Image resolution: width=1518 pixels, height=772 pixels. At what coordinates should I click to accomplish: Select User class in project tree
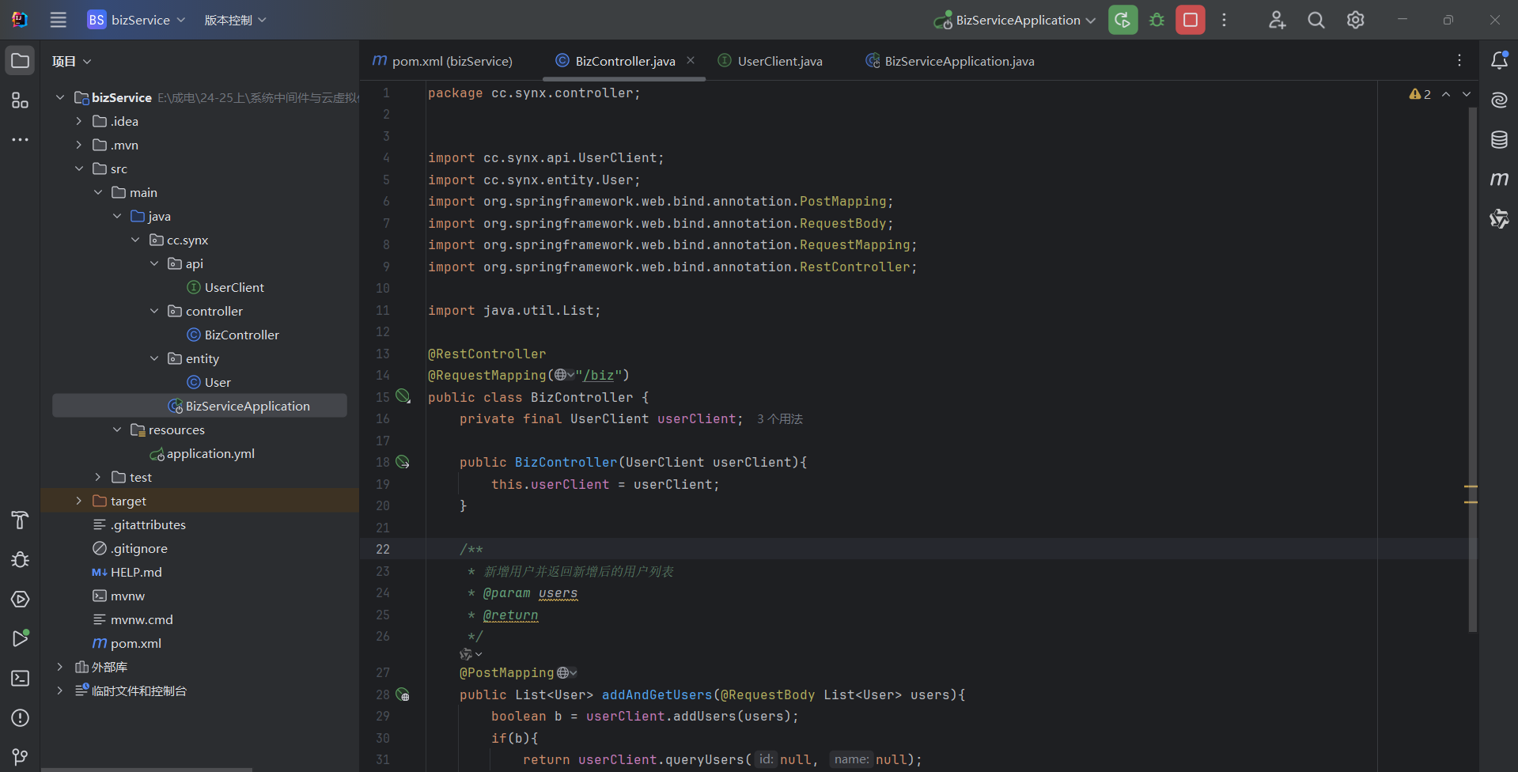pyautogui.click(x=210, y=382)
